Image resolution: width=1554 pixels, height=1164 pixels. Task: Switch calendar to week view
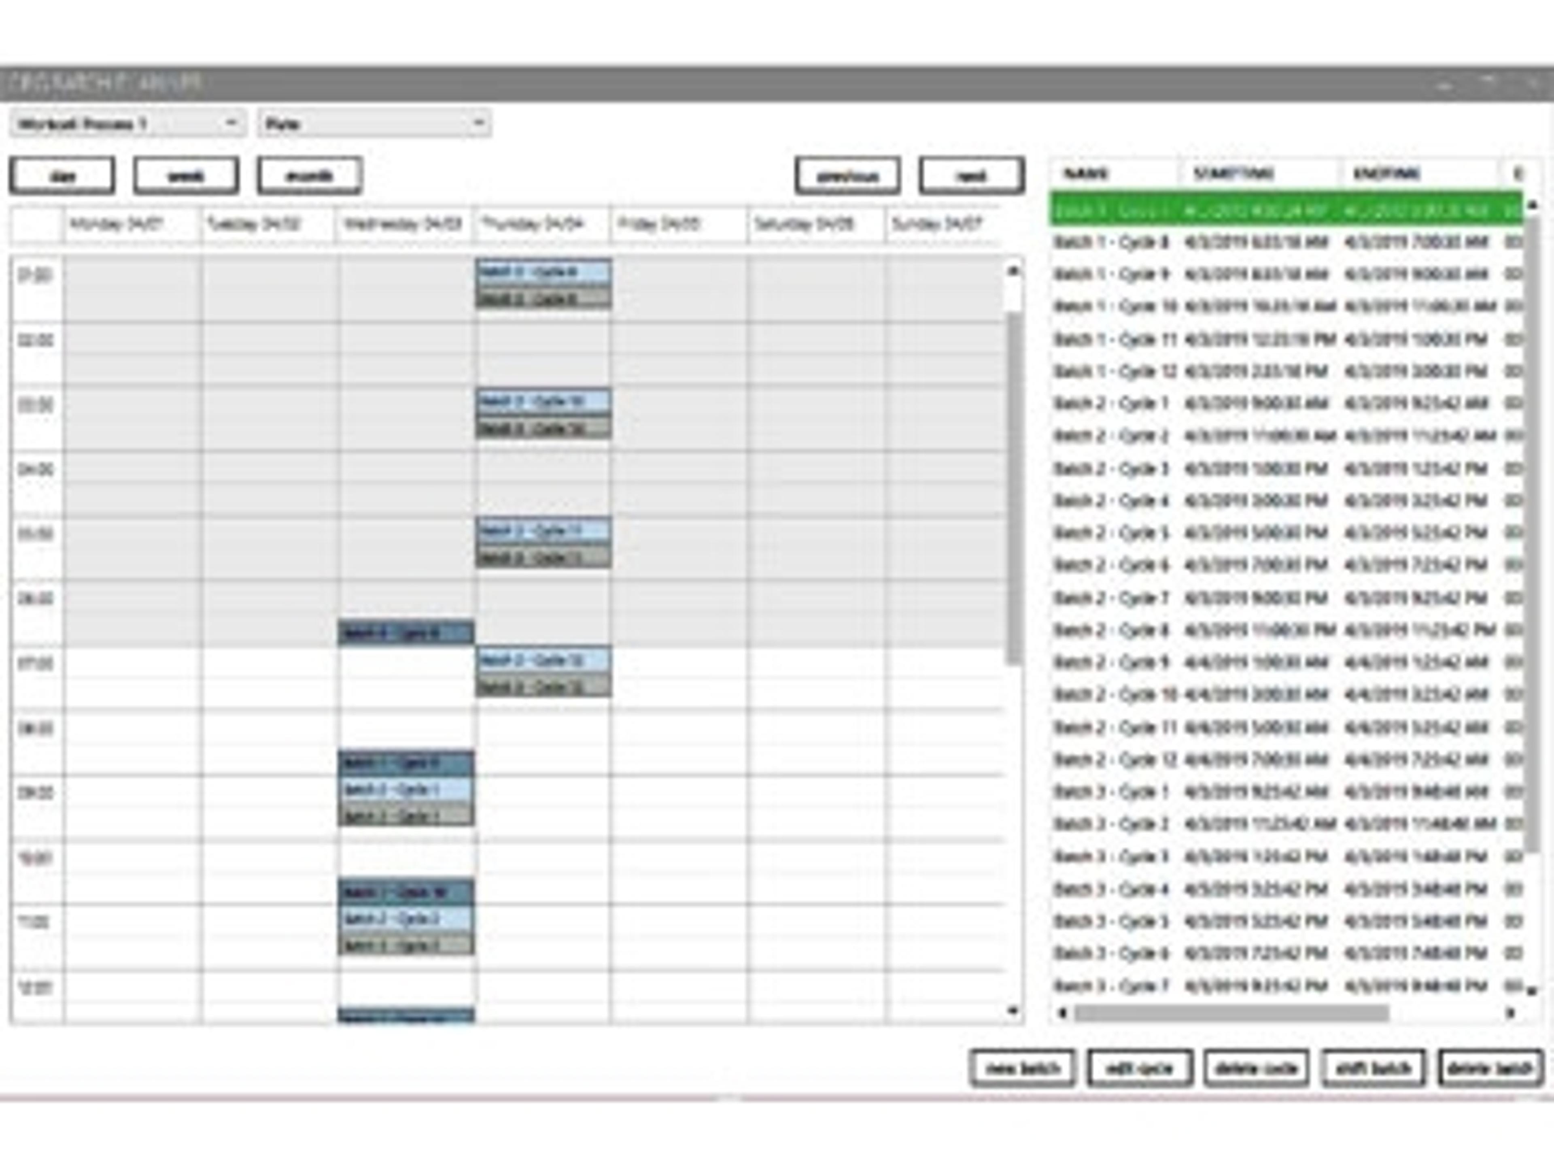[186, 175]
